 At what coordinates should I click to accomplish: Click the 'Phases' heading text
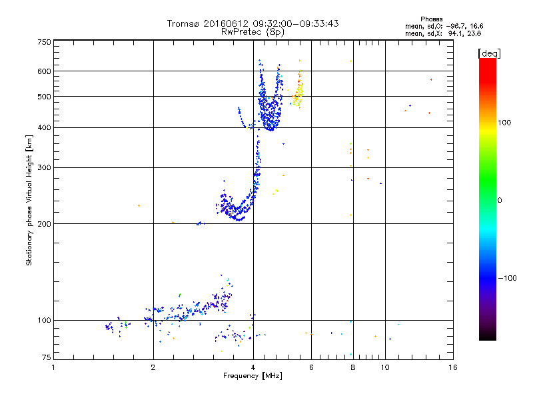[431, 19]
